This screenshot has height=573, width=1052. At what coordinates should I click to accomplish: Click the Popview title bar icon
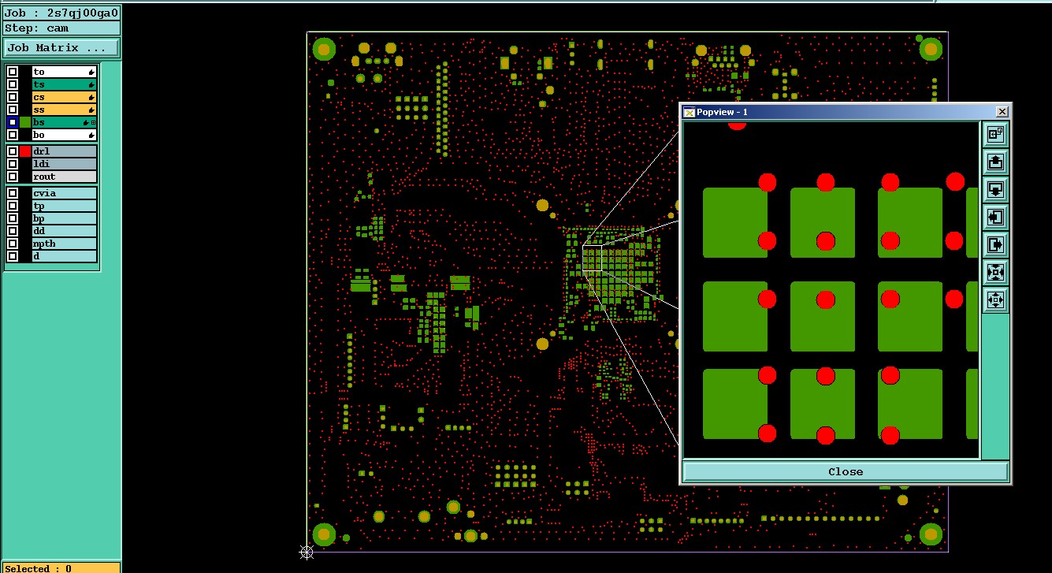click(x=689, y=112)
